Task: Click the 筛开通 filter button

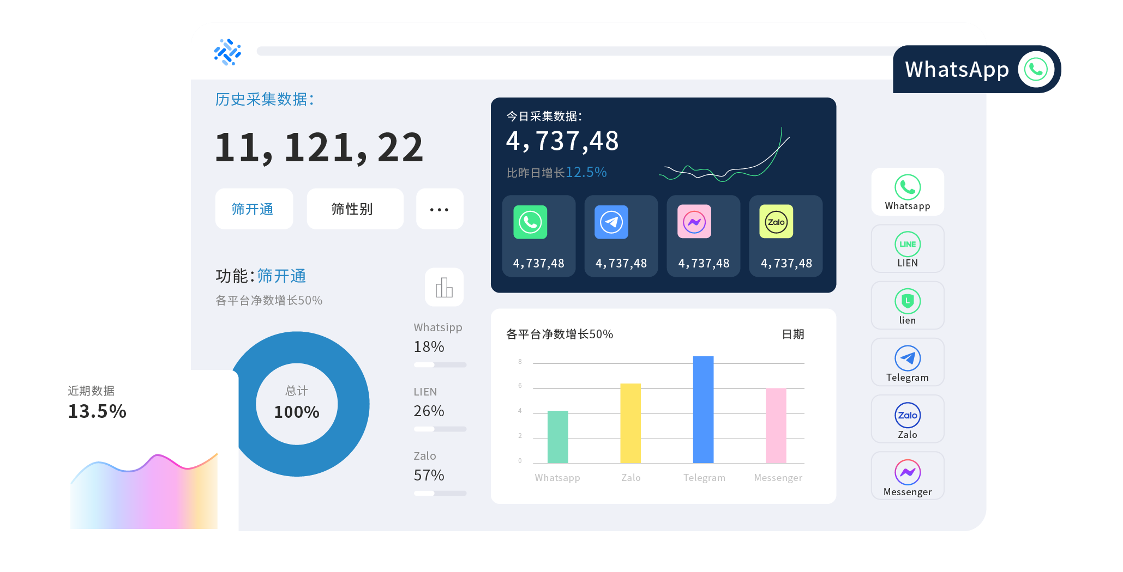Action: [254, 209]
